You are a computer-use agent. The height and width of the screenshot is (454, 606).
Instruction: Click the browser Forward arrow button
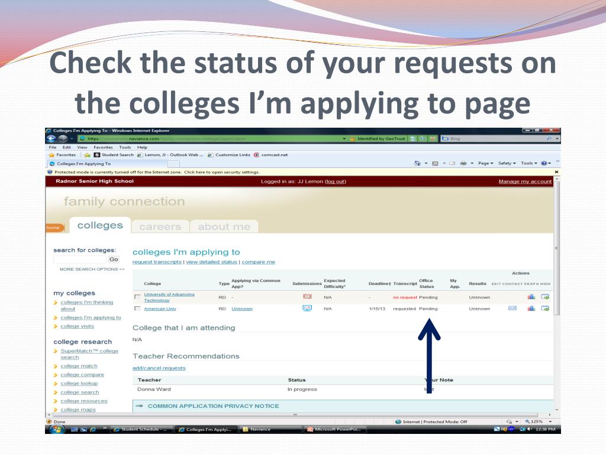(x=63, y=138)
